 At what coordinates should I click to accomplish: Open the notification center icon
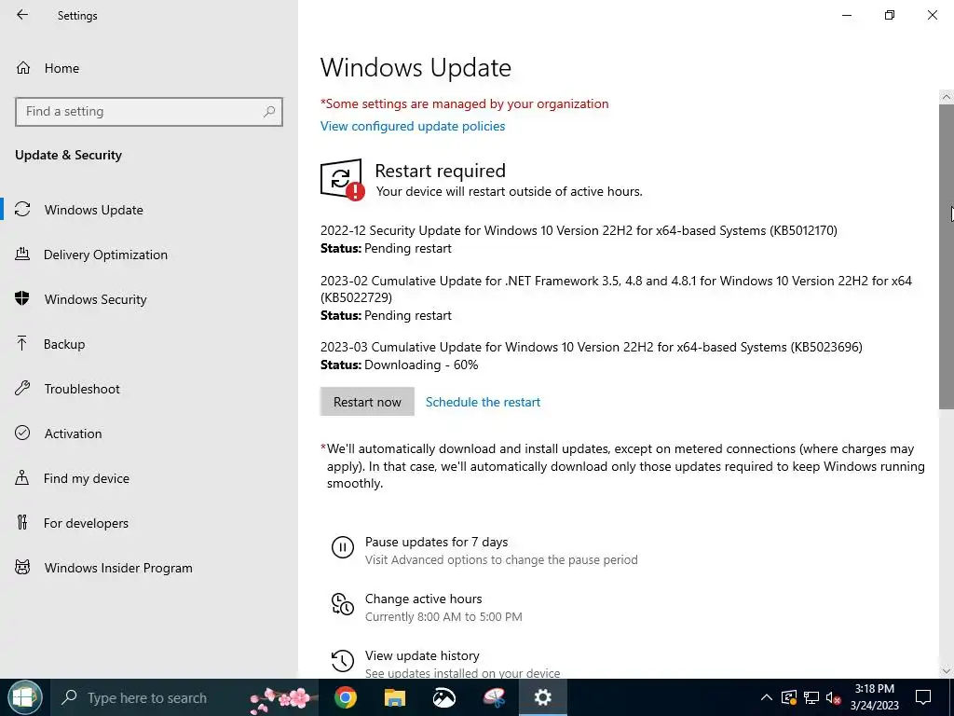click(x=923, y=697)
